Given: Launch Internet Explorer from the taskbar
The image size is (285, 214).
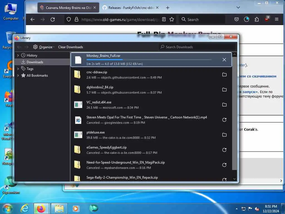Looking at the screenshot, I should point(25,208).
